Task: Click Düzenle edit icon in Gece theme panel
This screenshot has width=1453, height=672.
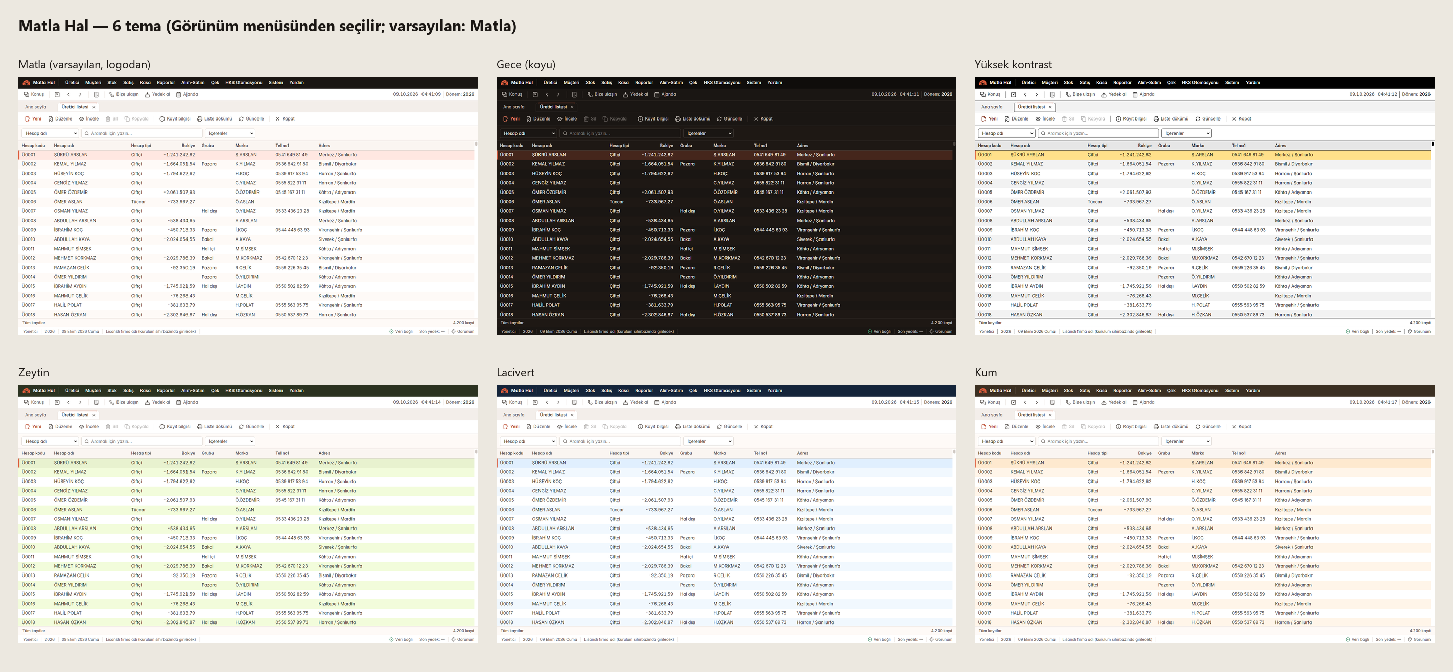Action: coord(528,119)
